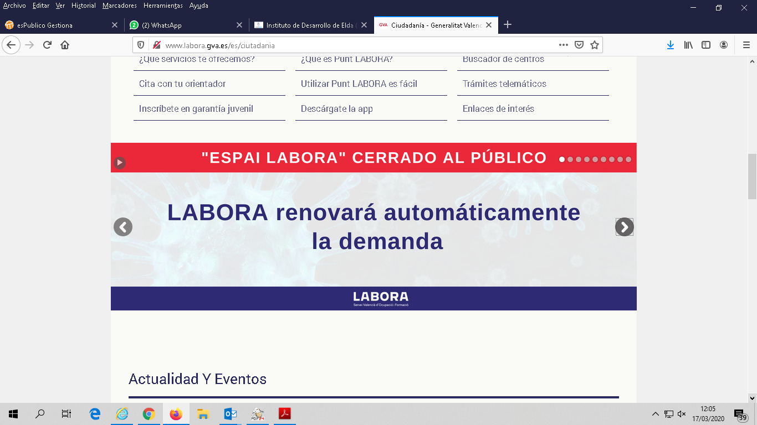
Task: Open the Windows Start menu
Action: [x=13, y=414]
